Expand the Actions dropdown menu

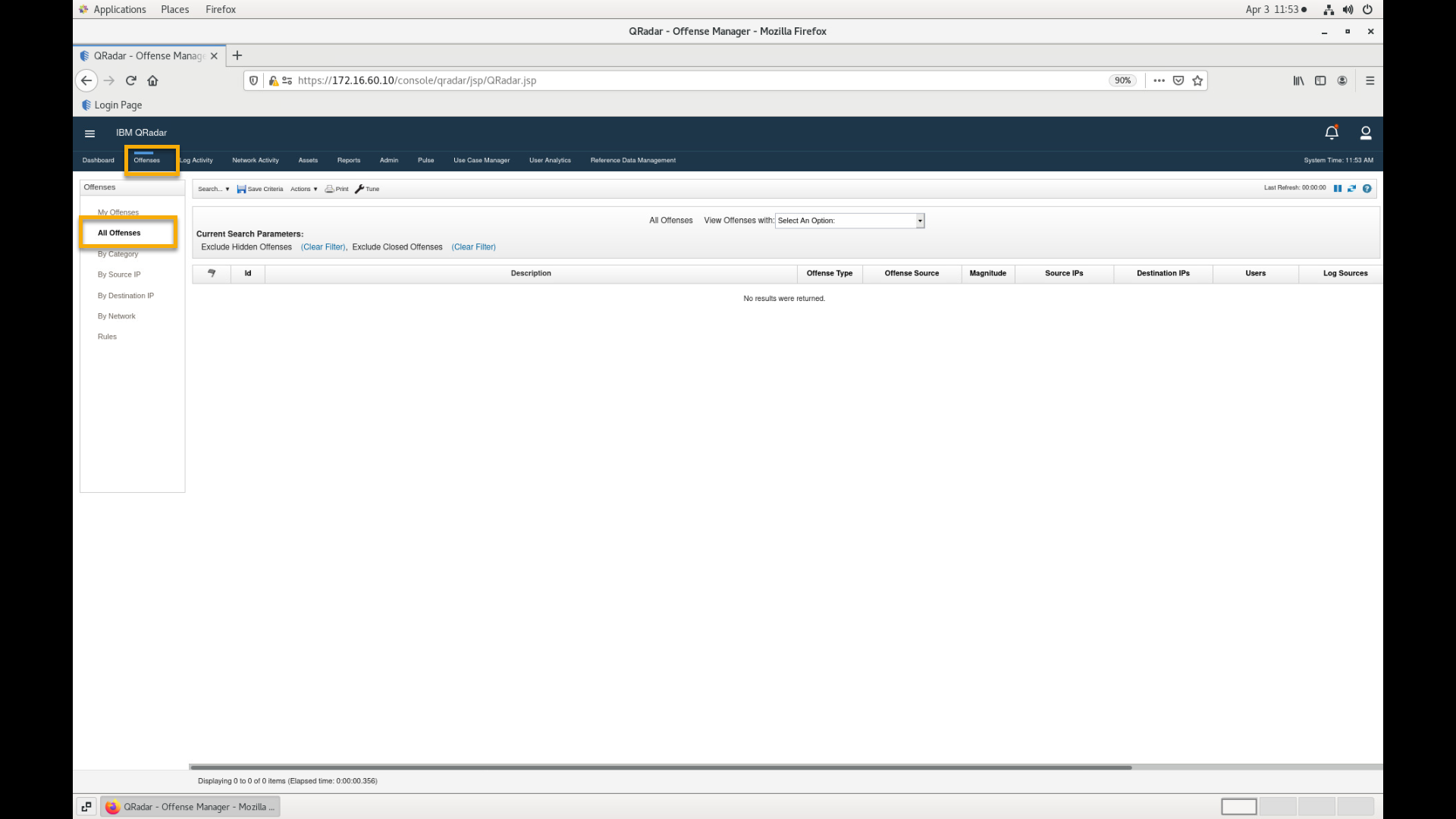coord(303,189)
